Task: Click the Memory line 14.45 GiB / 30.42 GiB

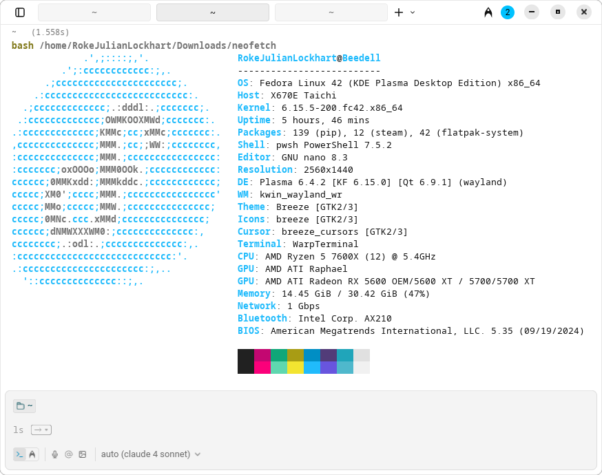Action: pos(333,293)
